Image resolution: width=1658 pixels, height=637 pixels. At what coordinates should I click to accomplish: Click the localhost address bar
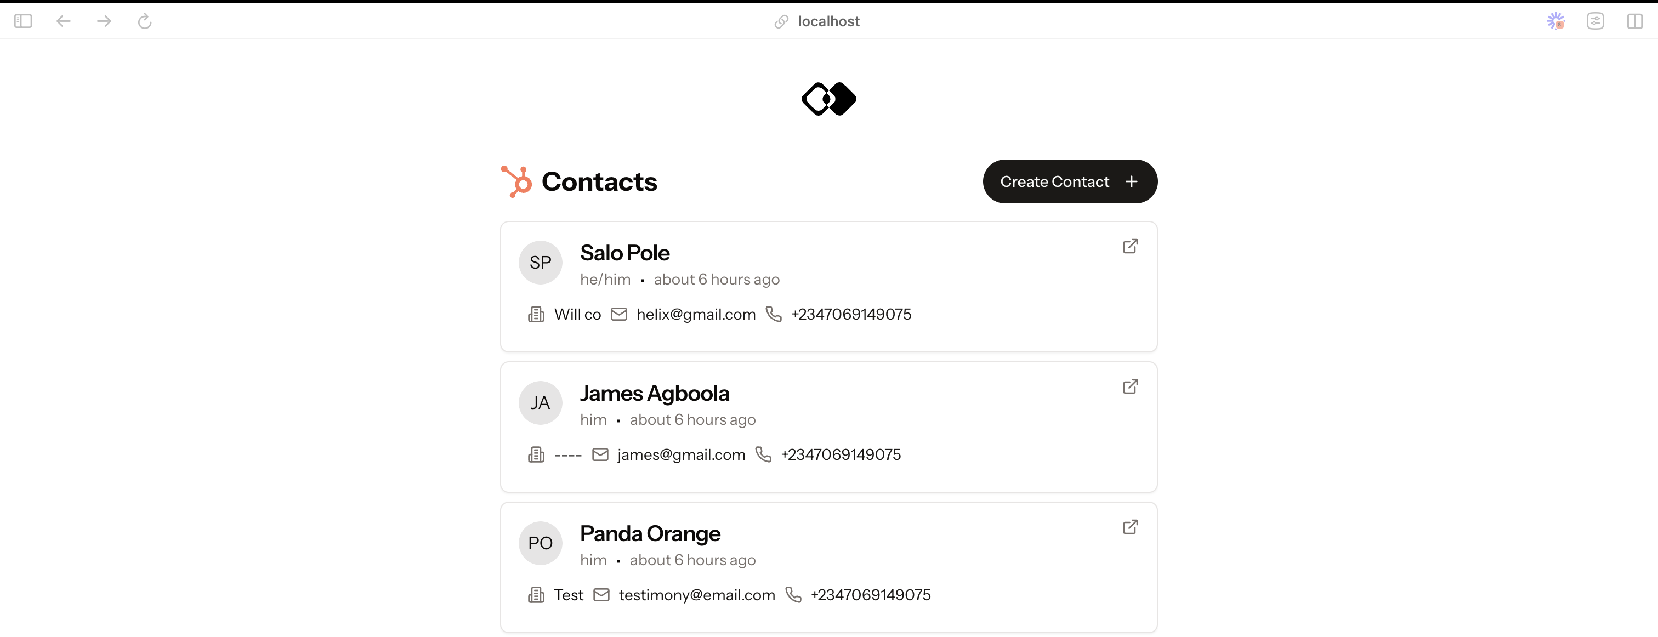(828, 21)
